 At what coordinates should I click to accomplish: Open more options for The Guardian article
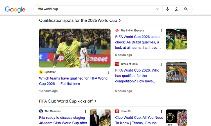[x=85, y=111]
